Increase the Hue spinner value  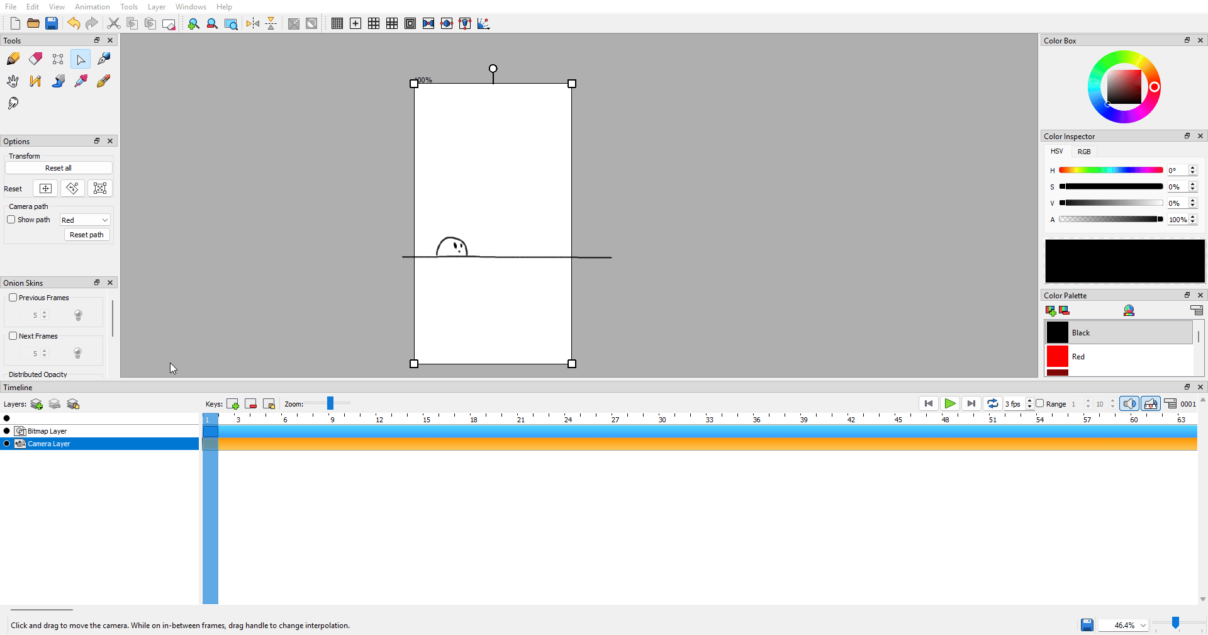[1192, 168]
